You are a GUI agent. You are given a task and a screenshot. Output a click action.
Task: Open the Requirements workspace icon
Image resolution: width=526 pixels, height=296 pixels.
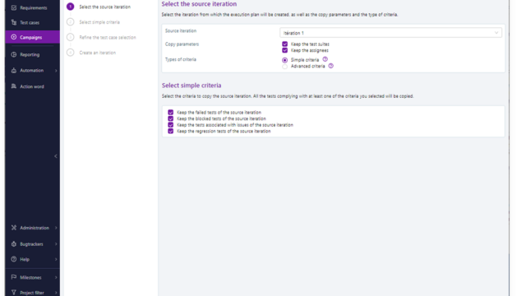pyautogui.click(x=14, y=7)
